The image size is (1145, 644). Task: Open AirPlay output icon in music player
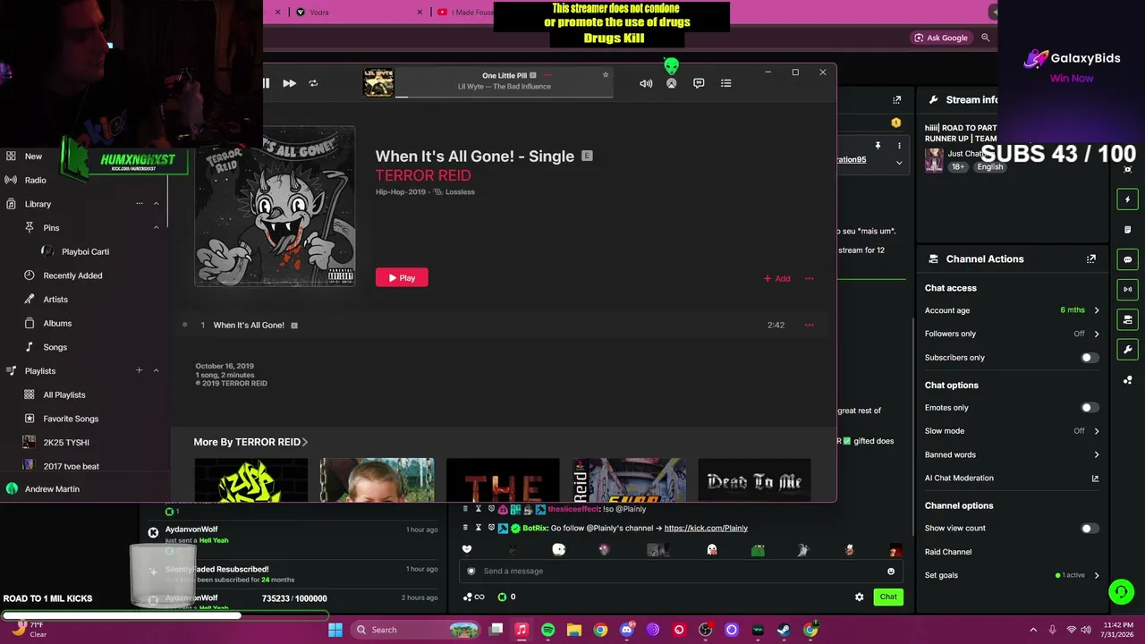coord(671,83)
